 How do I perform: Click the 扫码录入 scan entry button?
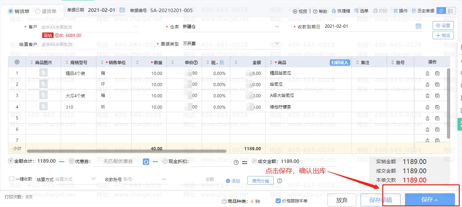pyautogui.click(x=339, y=63)
